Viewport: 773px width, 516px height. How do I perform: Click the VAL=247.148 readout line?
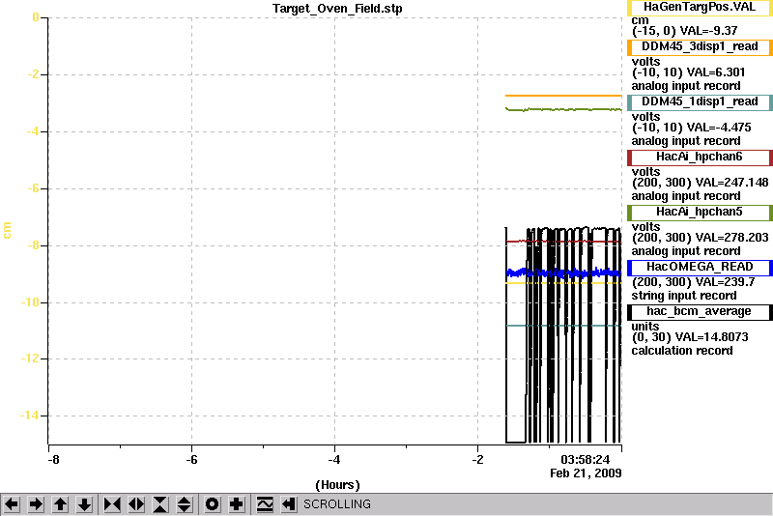tap(700, 183)
